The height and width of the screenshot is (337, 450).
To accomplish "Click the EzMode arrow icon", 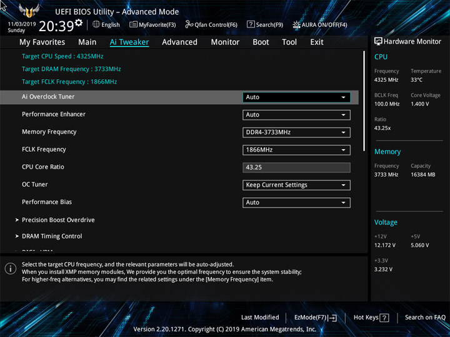I will (332, 318).
